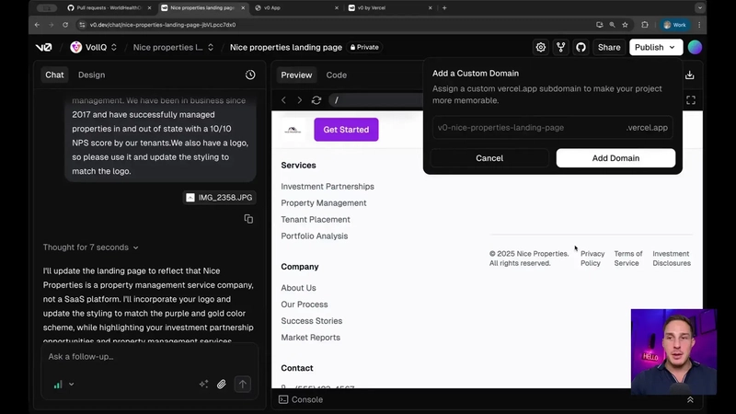Click the sparkle enhance prompt icon

click(203, 384)
